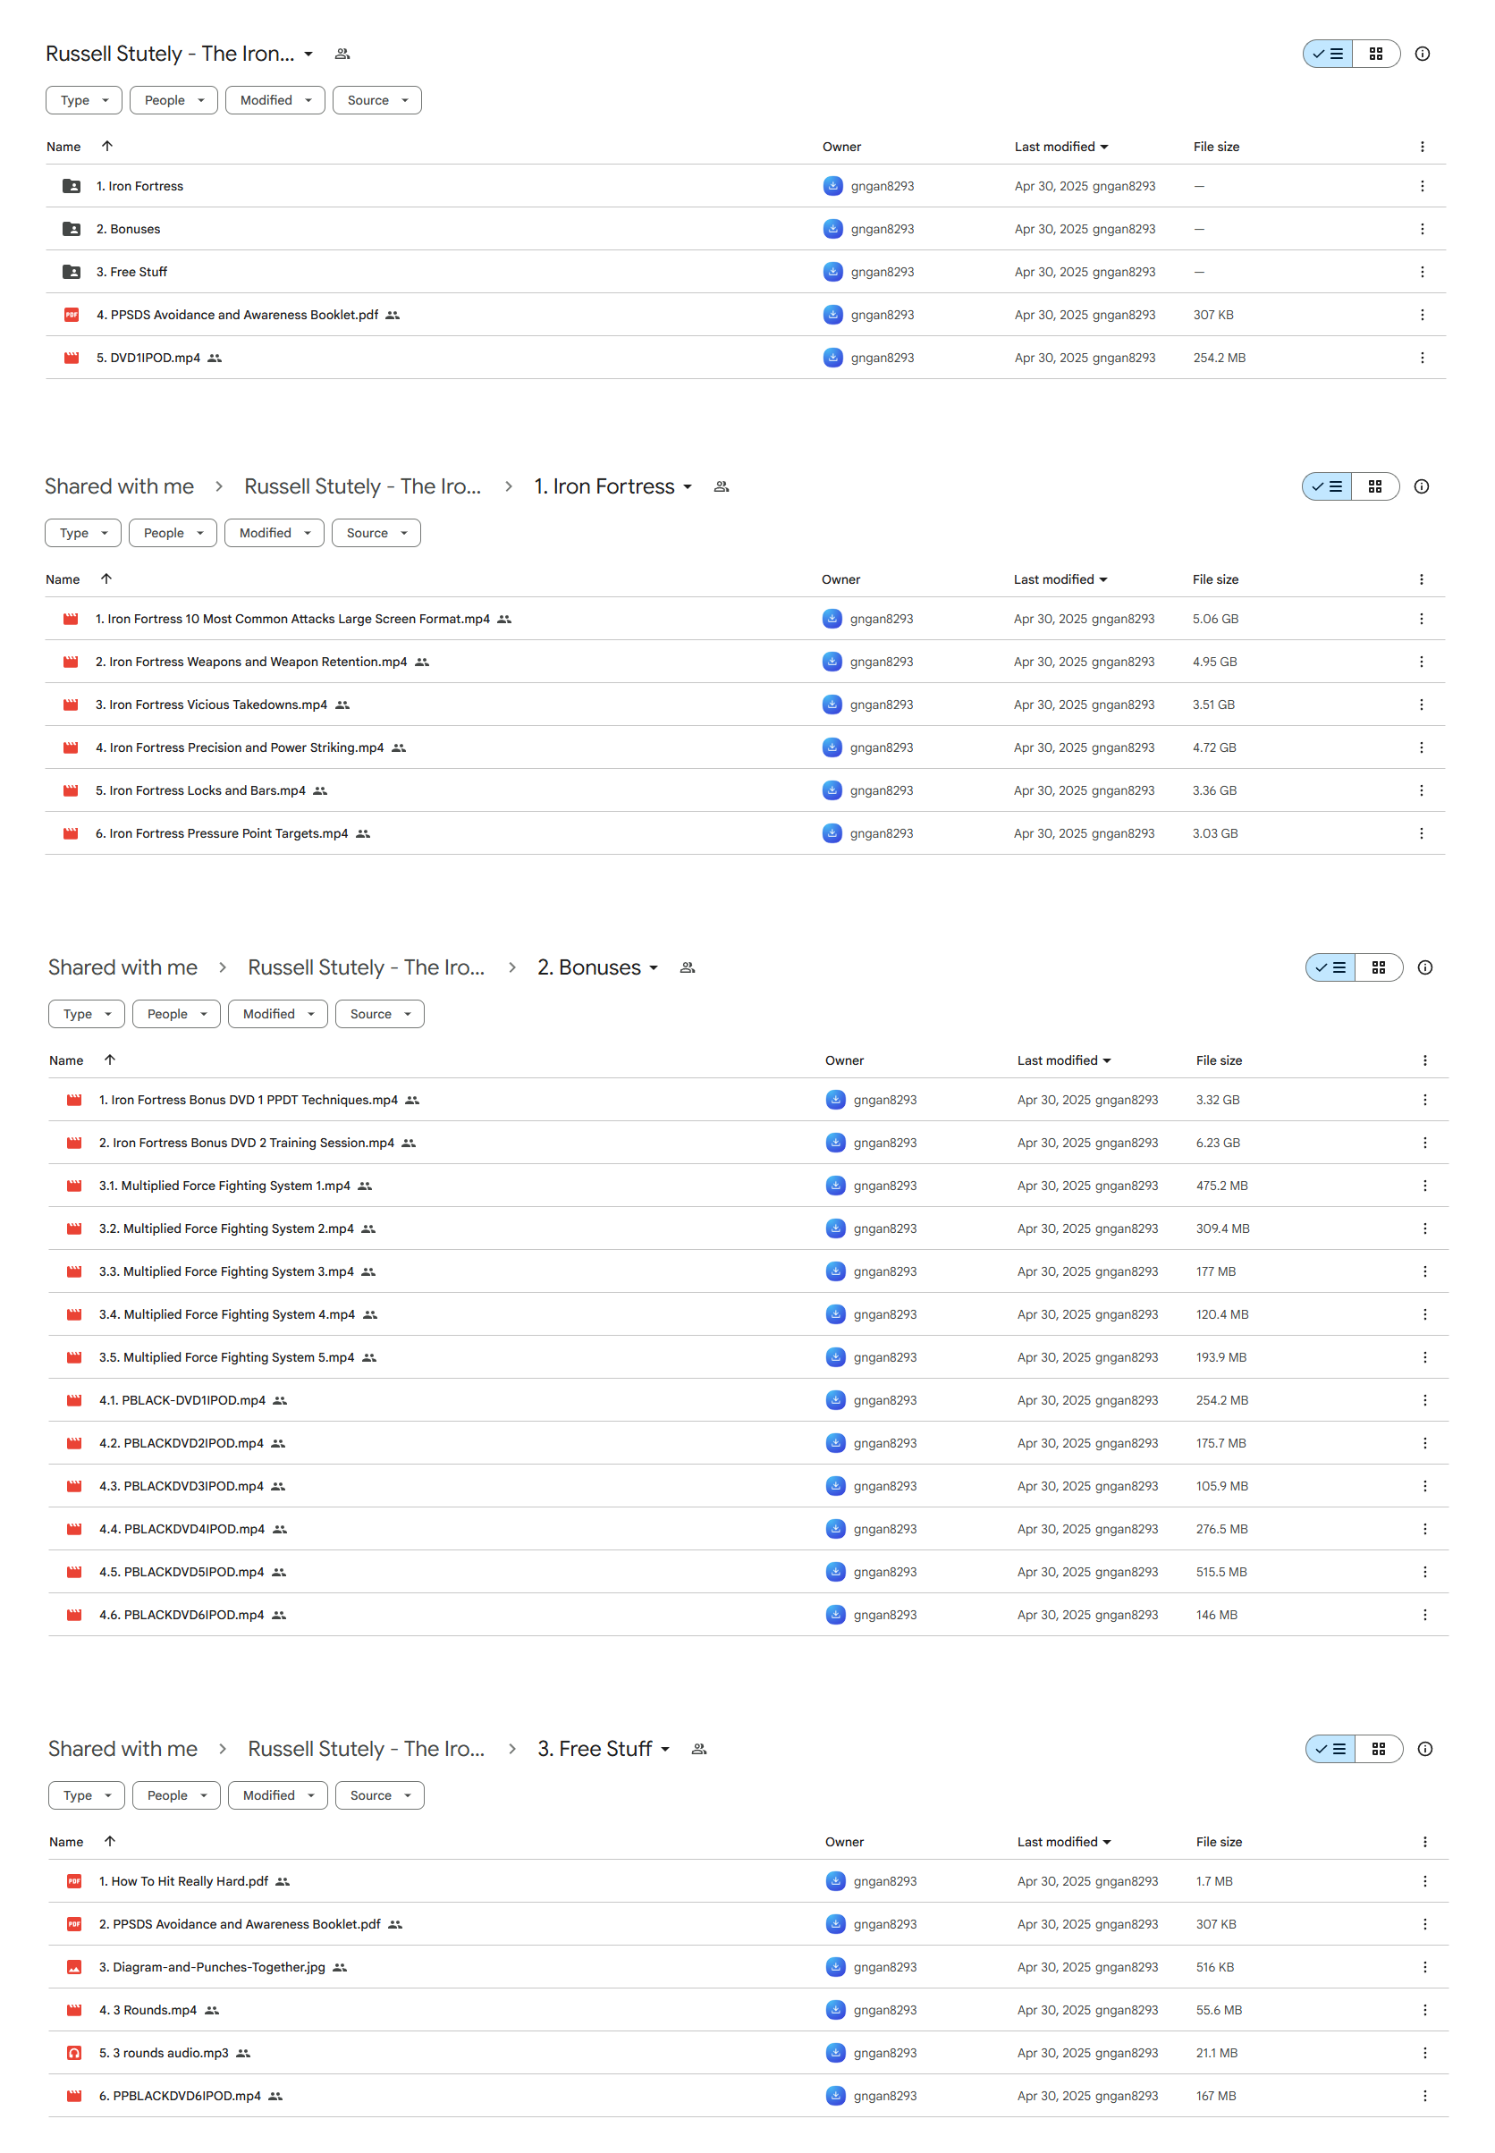Open Source filter in Free Stuff section
The height and width of the screenshot is (2153, 1495).
(x=380, y=1795)
